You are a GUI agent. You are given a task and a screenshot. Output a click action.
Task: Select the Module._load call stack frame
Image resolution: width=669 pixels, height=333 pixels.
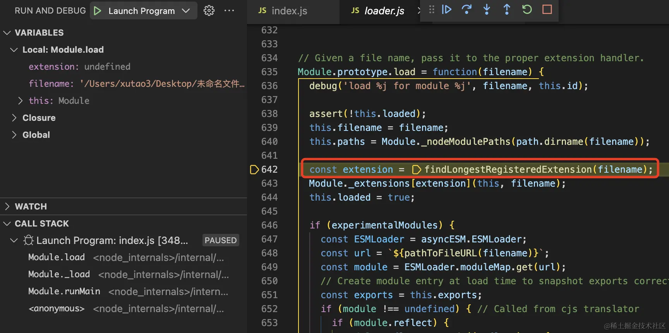[124, 275]
